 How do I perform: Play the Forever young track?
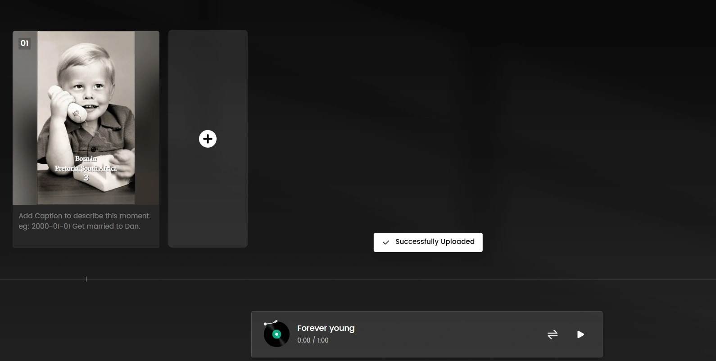[580, 334]
